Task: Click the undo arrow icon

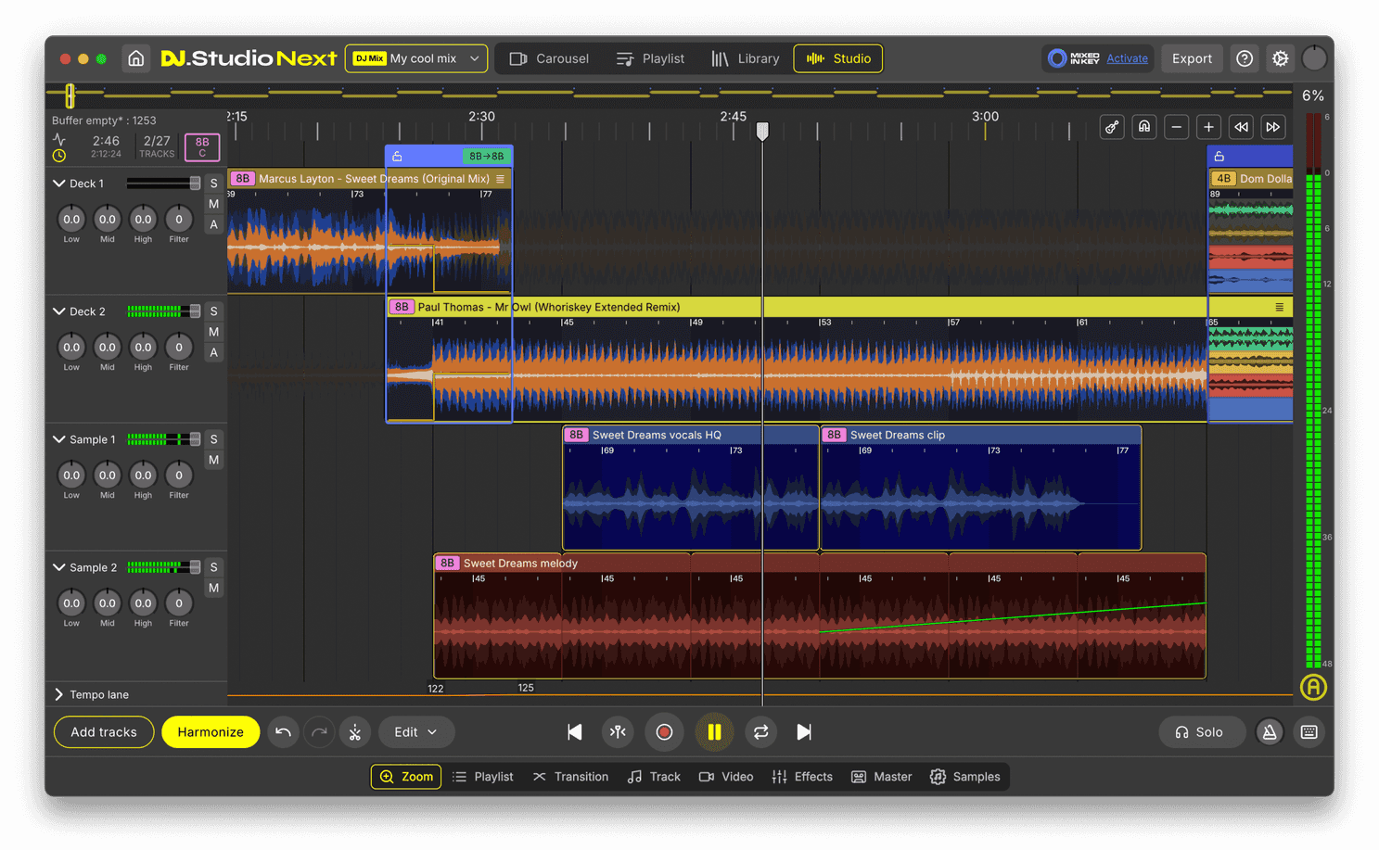Action: [x=283, y=732]
